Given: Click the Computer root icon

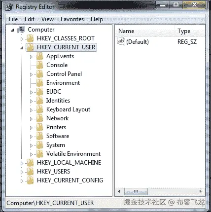Looking at the screenshot, I should point(21,30).
